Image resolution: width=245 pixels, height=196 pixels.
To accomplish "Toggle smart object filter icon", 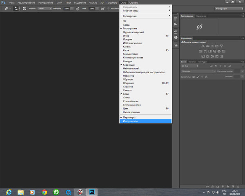I will (229, 66).
